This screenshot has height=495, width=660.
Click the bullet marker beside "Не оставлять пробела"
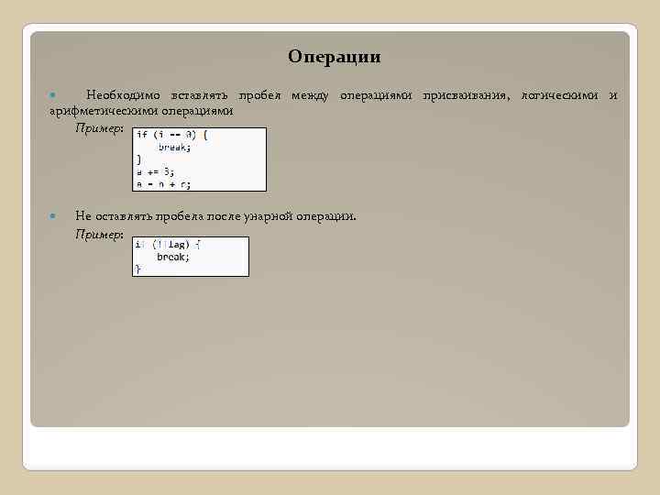coord(52,216)
